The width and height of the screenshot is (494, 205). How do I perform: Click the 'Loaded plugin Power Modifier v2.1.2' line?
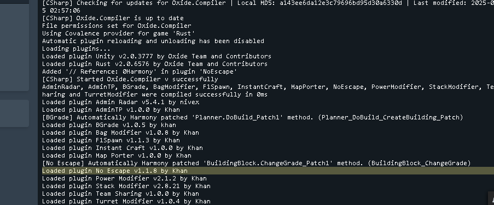[x=124, y=178]
